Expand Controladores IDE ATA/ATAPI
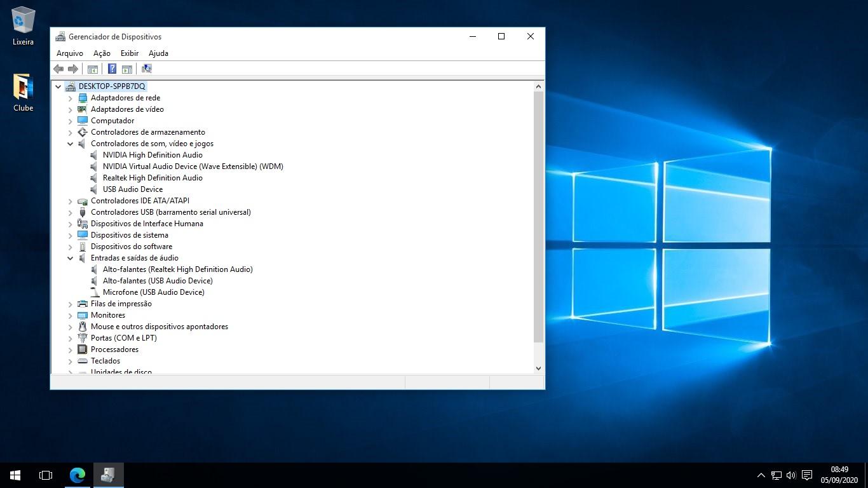The image size is (868, 488). tap(71, 201)
